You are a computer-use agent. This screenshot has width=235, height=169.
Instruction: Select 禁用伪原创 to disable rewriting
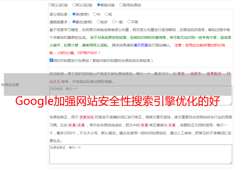tap(121, 5)
